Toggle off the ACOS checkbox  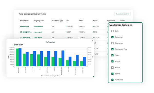(112, 61)
